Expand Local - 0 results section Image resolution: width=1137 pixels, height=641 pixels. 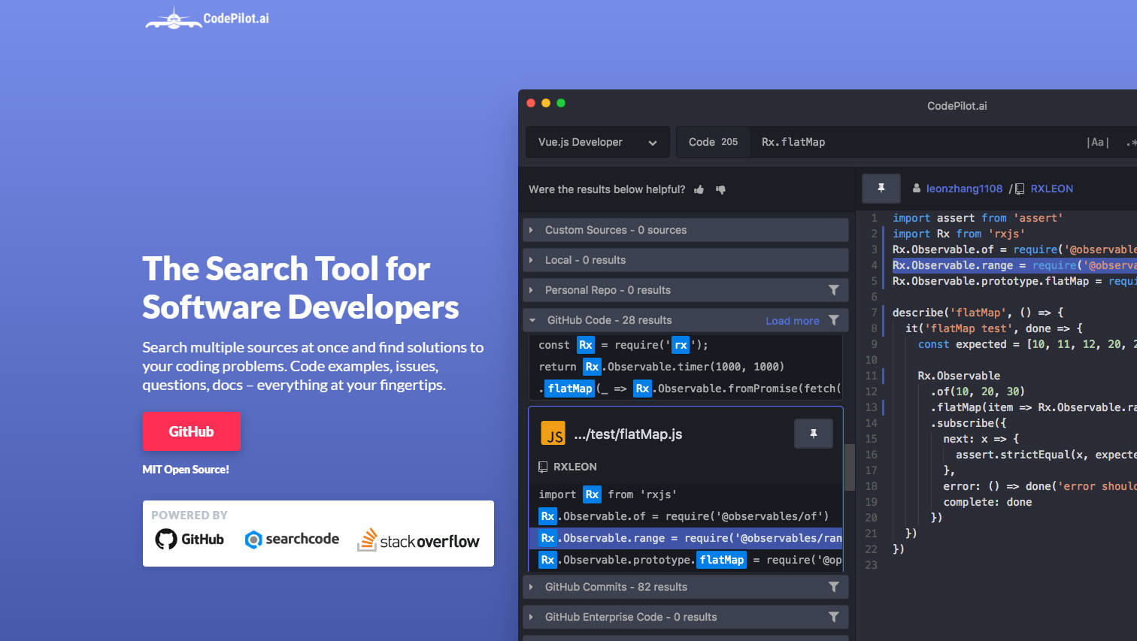685,260
